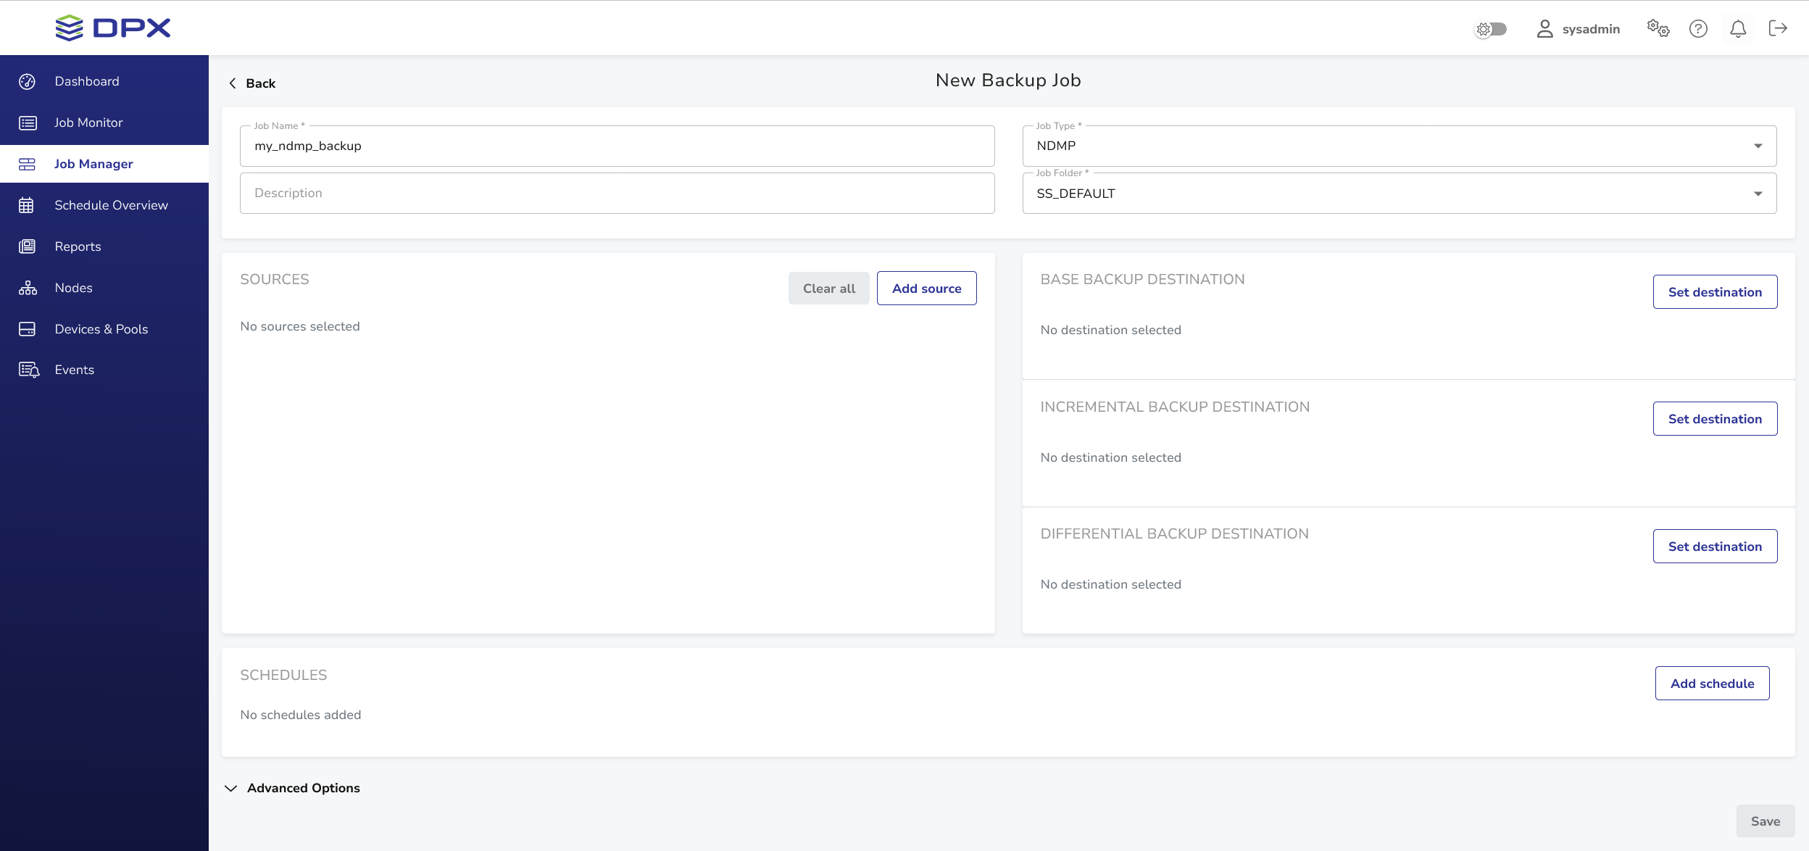Image resolution: width=1809 pixels, height=851 pixels.
Task: Open the notifications bell icon
Action: pos(1738,28)
